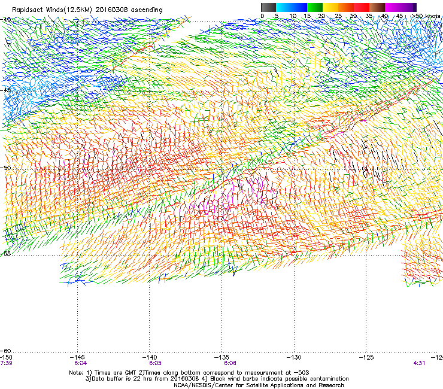
Task: Click the legend tick label '0'
Action: [x=262, y=16]
